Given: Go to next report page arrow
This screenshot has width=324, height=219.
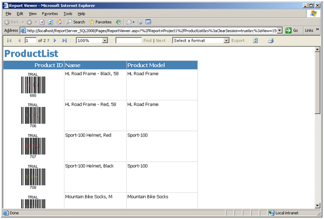Looking at the screenshot, I should [x=55, y=41].
